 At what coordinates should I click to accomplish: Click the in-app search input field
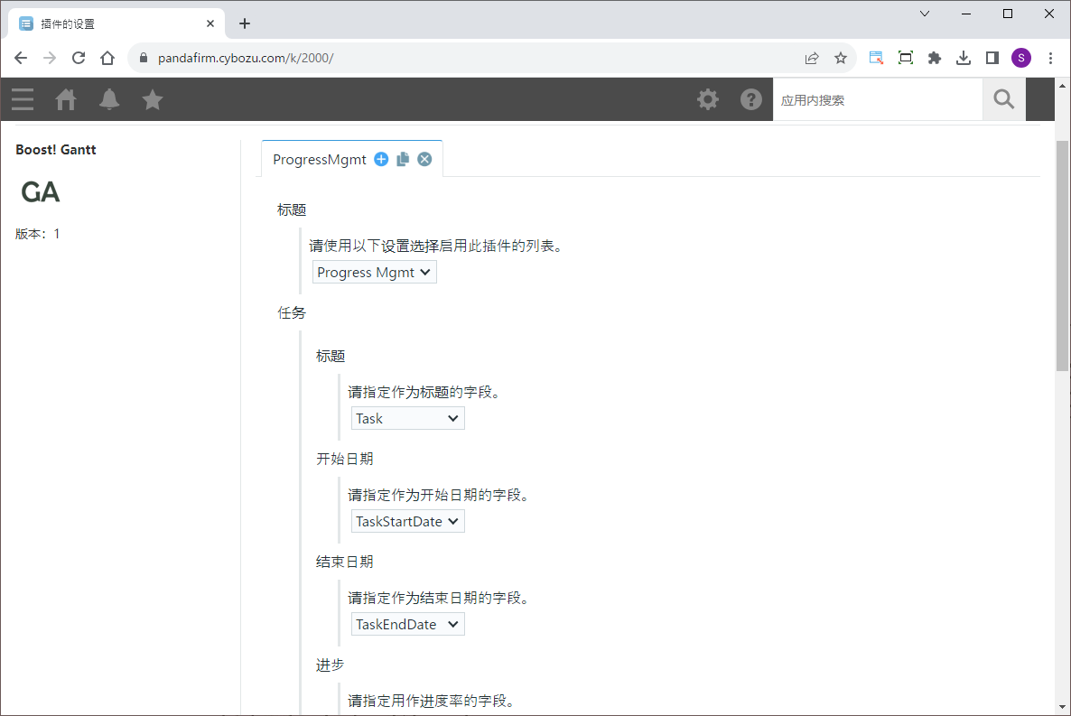pos(877,99)
